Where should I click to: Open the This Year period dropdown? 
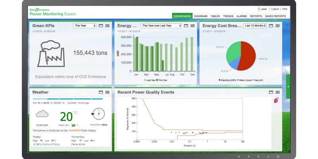point(85,26)
